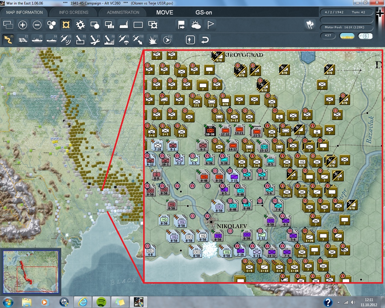The height and width of the screenshot is (308, 385).
Task: Select the F5 Air recon mode icon
Action: [x=66, y=40]
